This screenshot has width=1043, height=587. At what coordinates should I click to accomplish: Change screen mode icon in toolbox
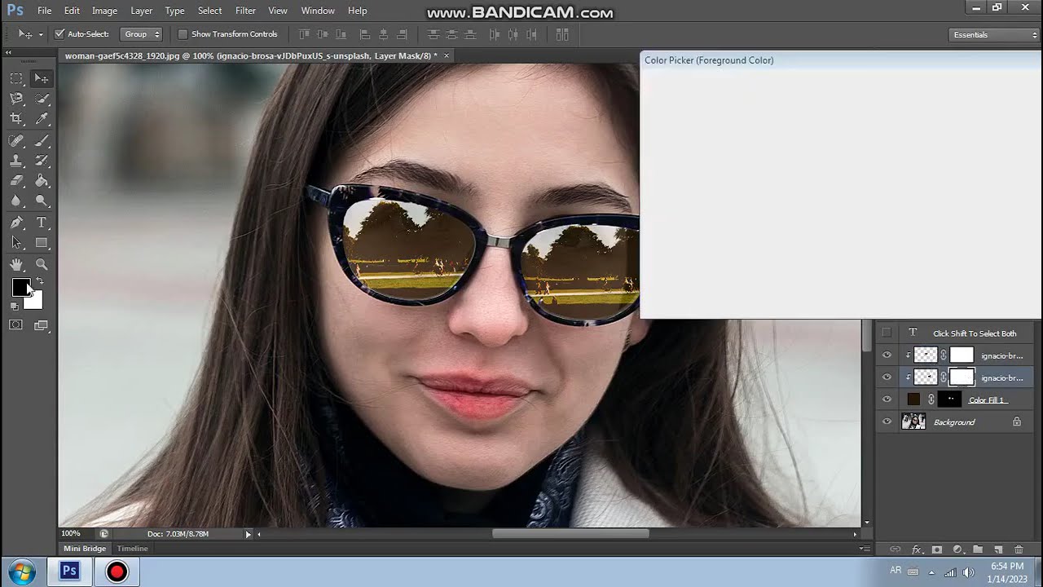pyautogui.click(x=41, y=325)
